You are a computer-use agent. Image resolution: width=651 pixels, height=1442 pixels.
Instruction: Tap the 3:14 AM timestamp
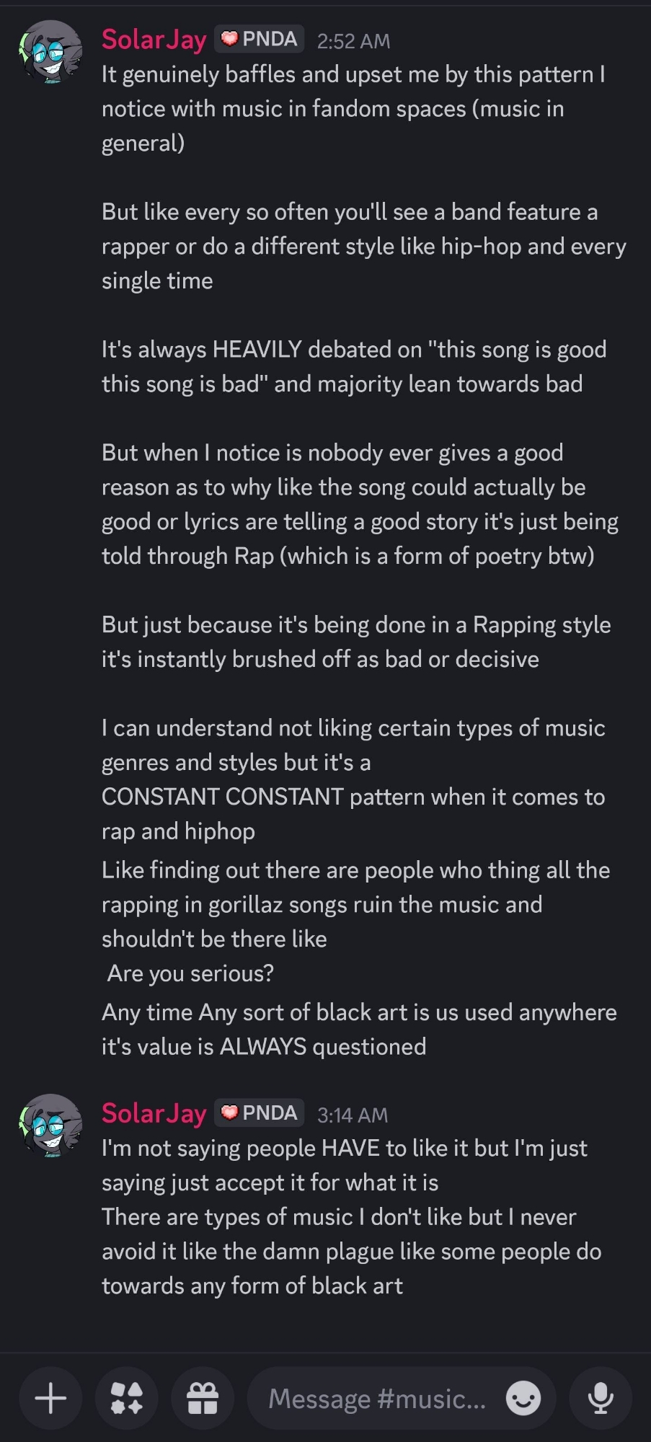click(x=353, y=1115)
